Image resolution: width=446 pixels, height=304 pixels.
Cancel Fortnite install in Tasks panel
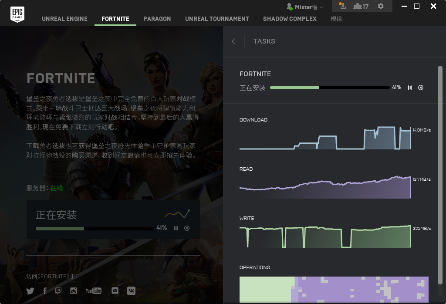point(421,88)
